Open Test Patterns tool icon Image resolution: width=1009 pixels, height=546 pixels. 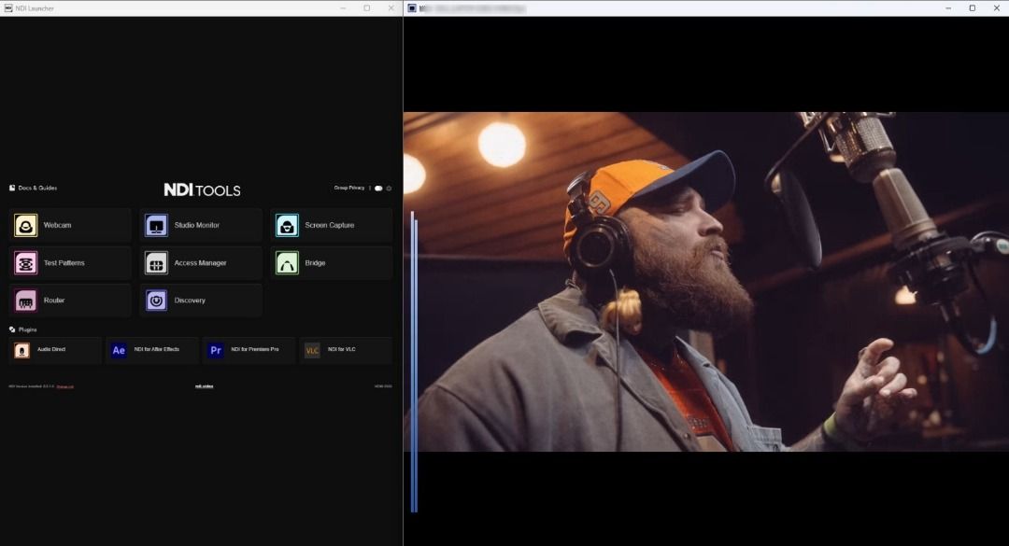click(26, 263)
